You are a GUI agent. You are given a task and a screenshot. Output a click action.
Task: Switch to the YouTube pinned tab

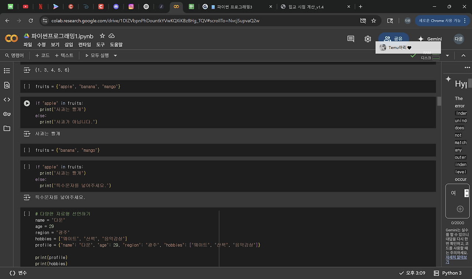pos(25,7)
